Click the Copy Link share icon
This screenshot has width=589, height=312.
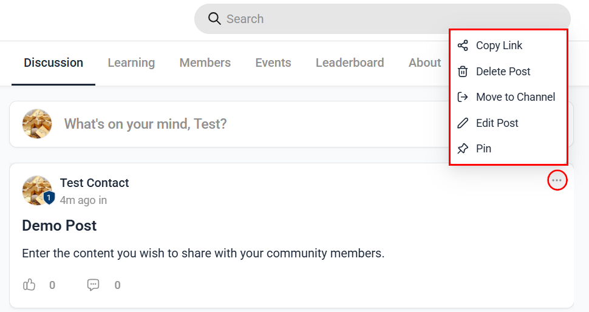tap(463, 46)
